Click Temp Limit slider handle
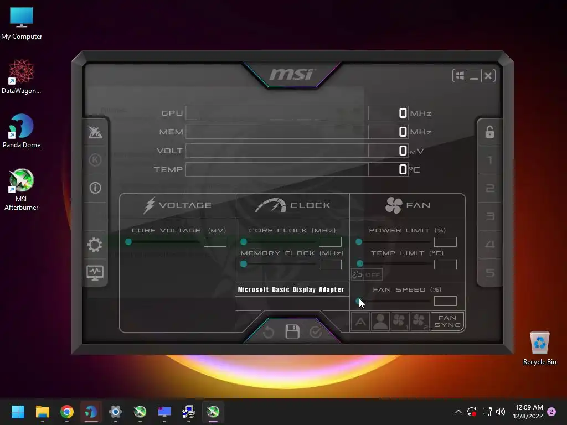Screen dimensions: 567x425 click(359, 263)
